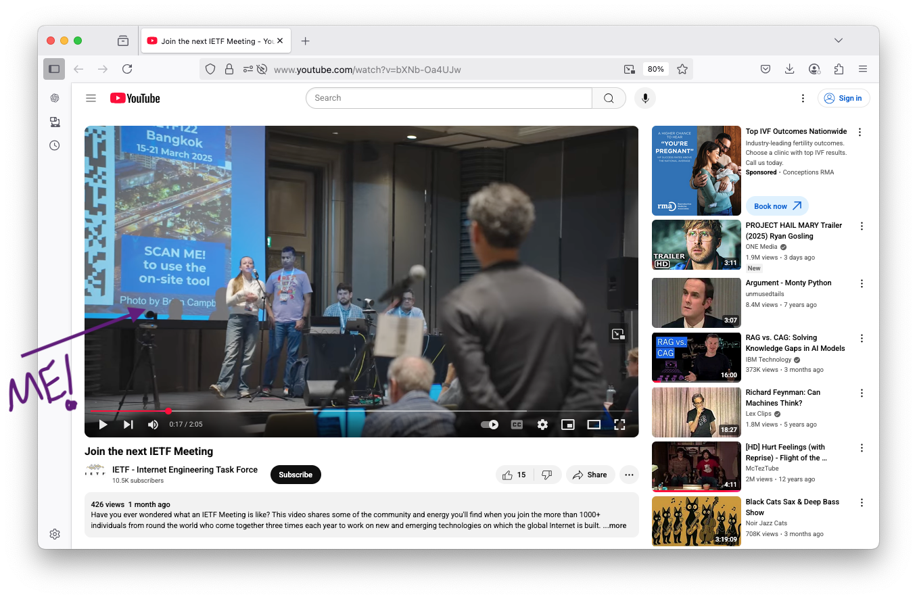Screen dimensions: 917x599
Task: Open YouTube settings three-dot menu beside Sign in
Action: [x=803, y=98]
